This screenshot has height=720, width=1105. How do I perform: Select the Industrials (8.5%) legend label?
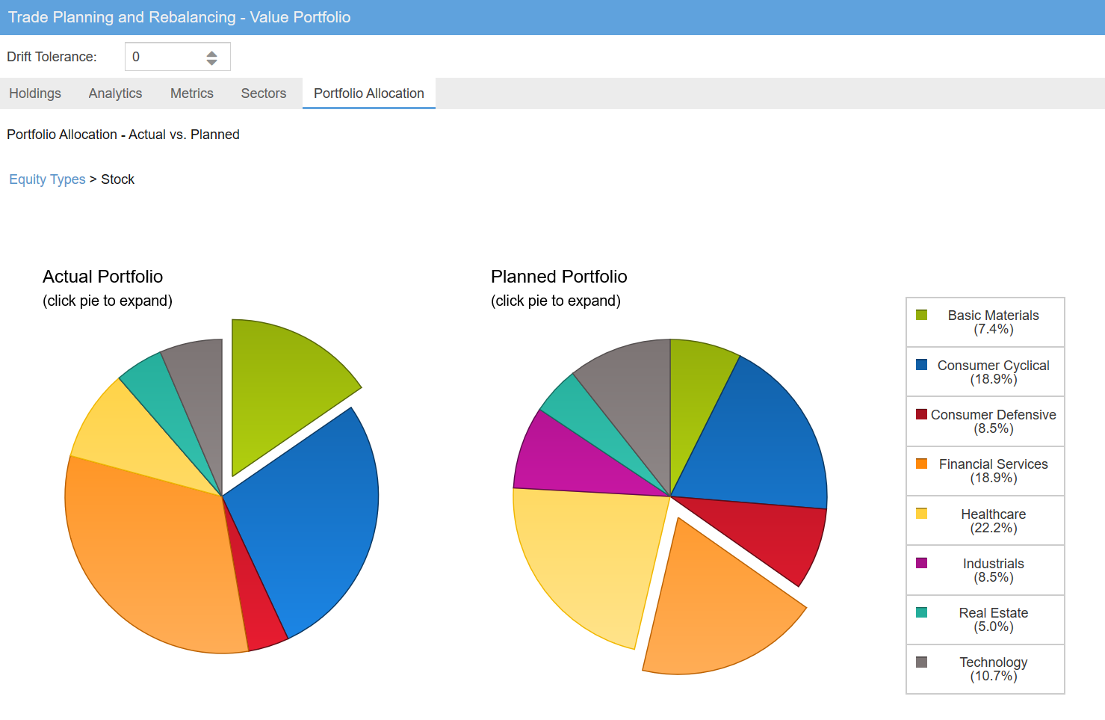(x=994, y=570)
